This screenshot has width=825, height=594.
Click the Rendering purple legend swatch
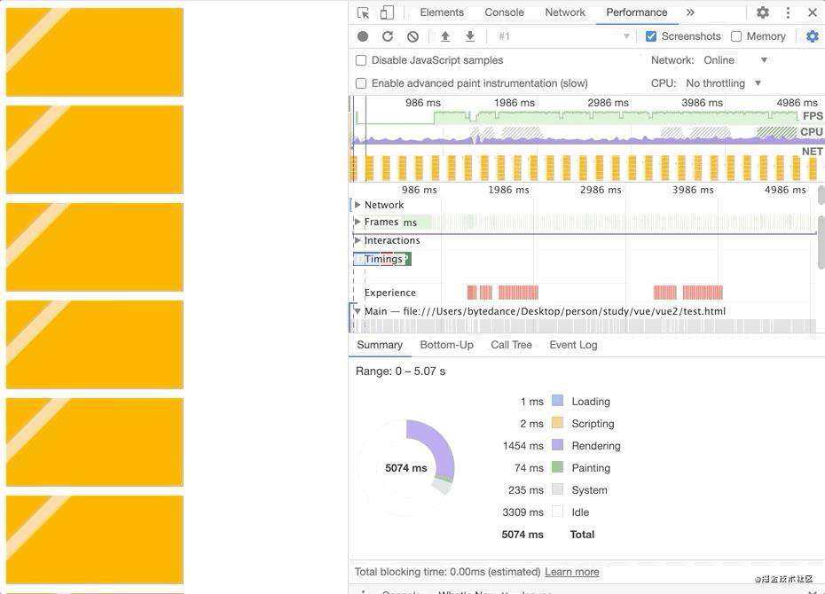[x=557, y=445]
